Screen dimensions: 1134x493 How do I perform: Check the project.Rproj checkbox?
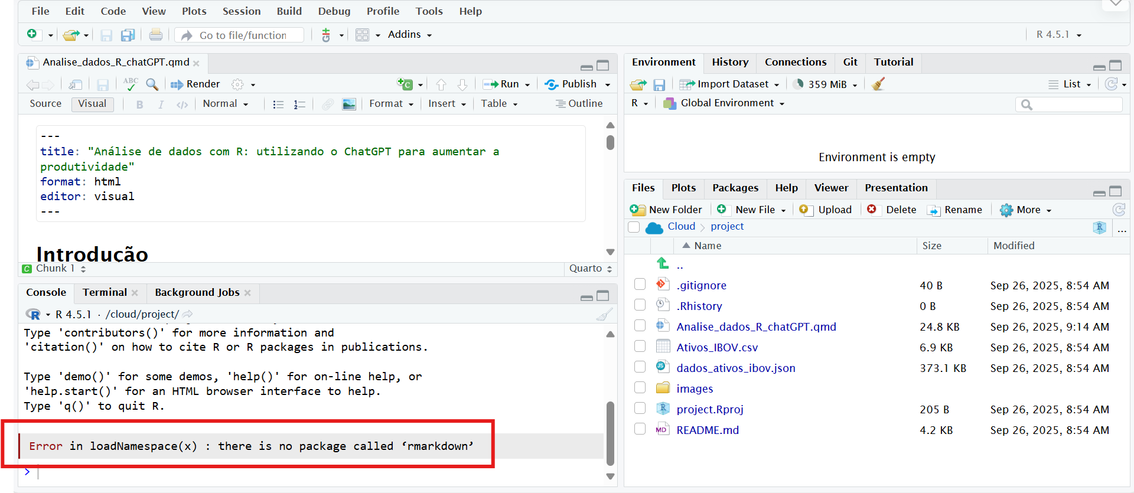(x=640, y=408)
